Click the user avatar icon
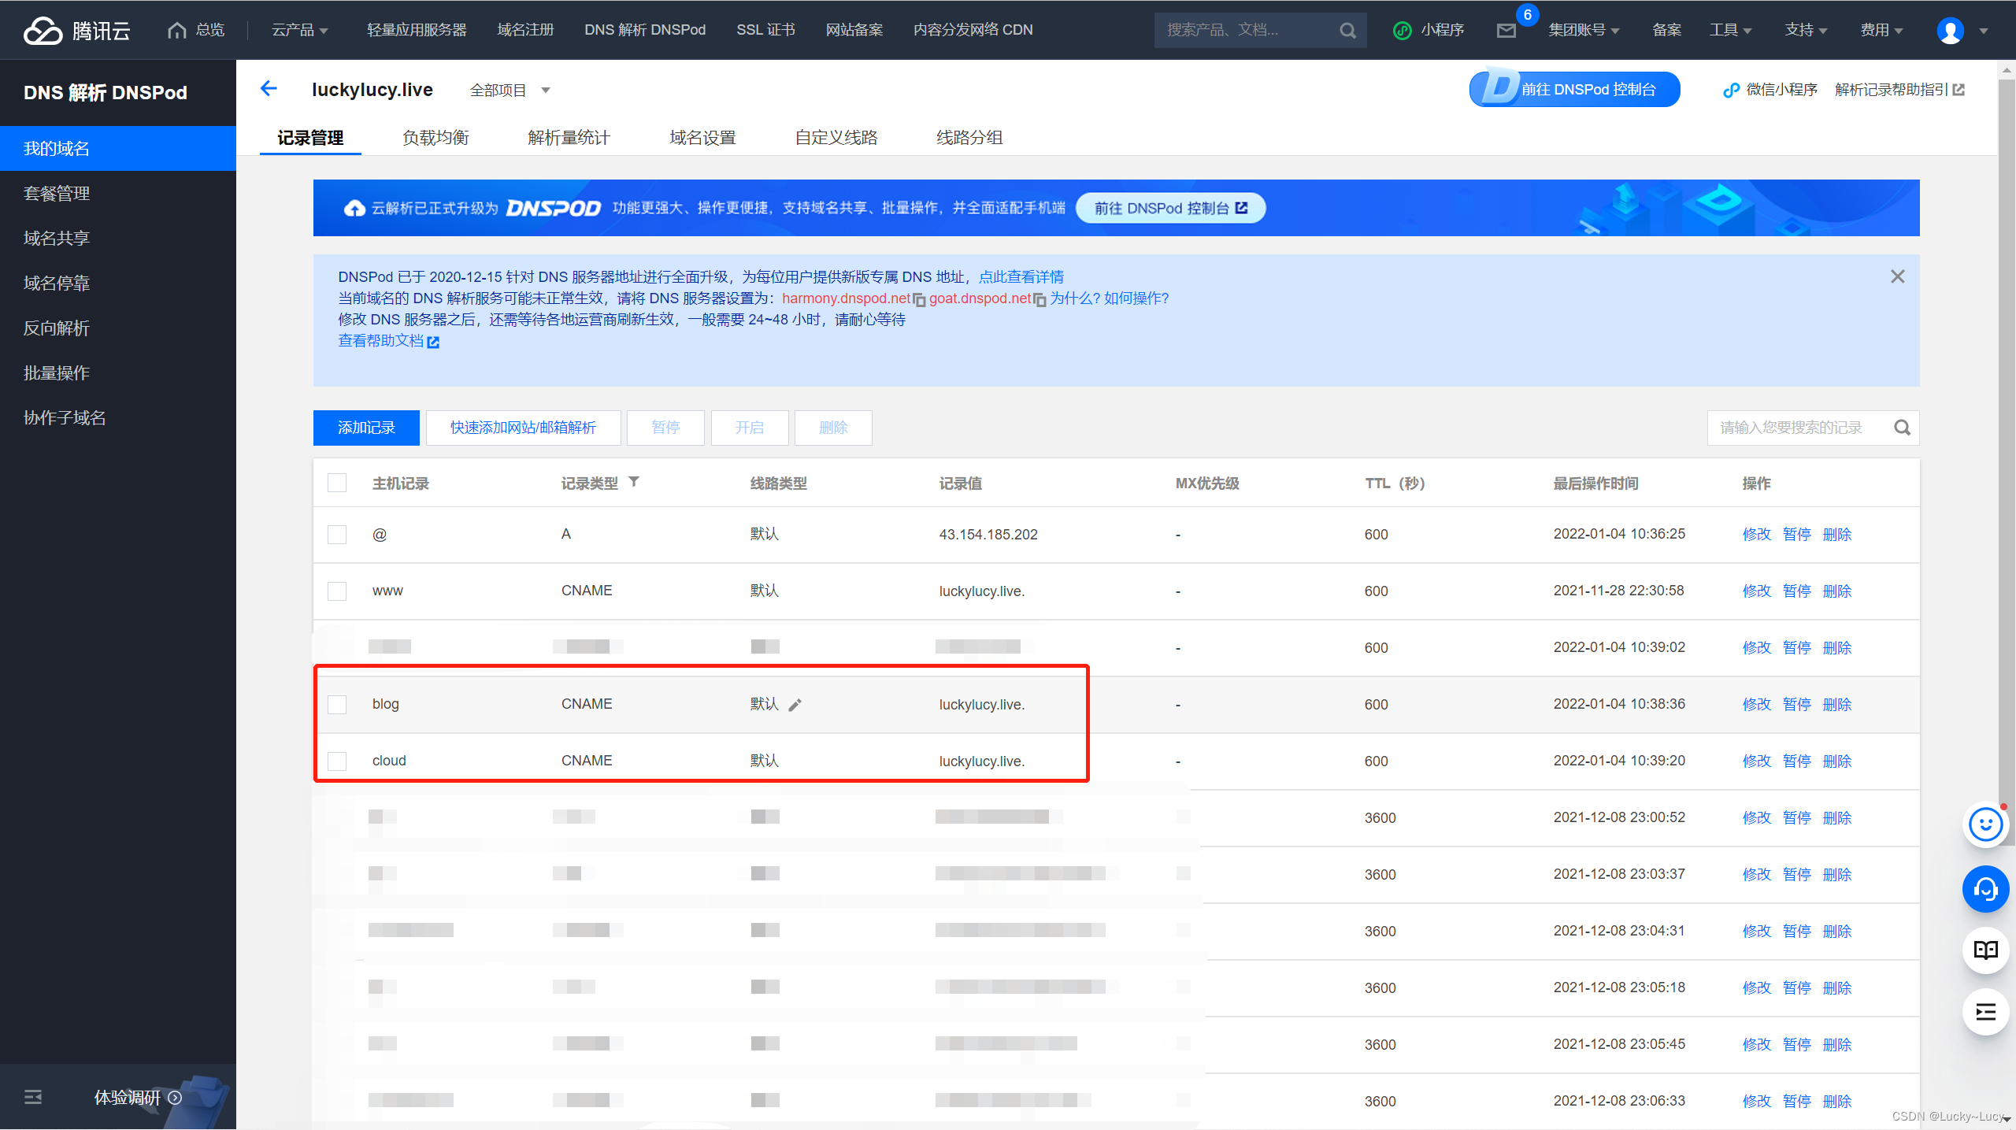This screenshot has height=1130, width=2016. tap(1950, 31)
